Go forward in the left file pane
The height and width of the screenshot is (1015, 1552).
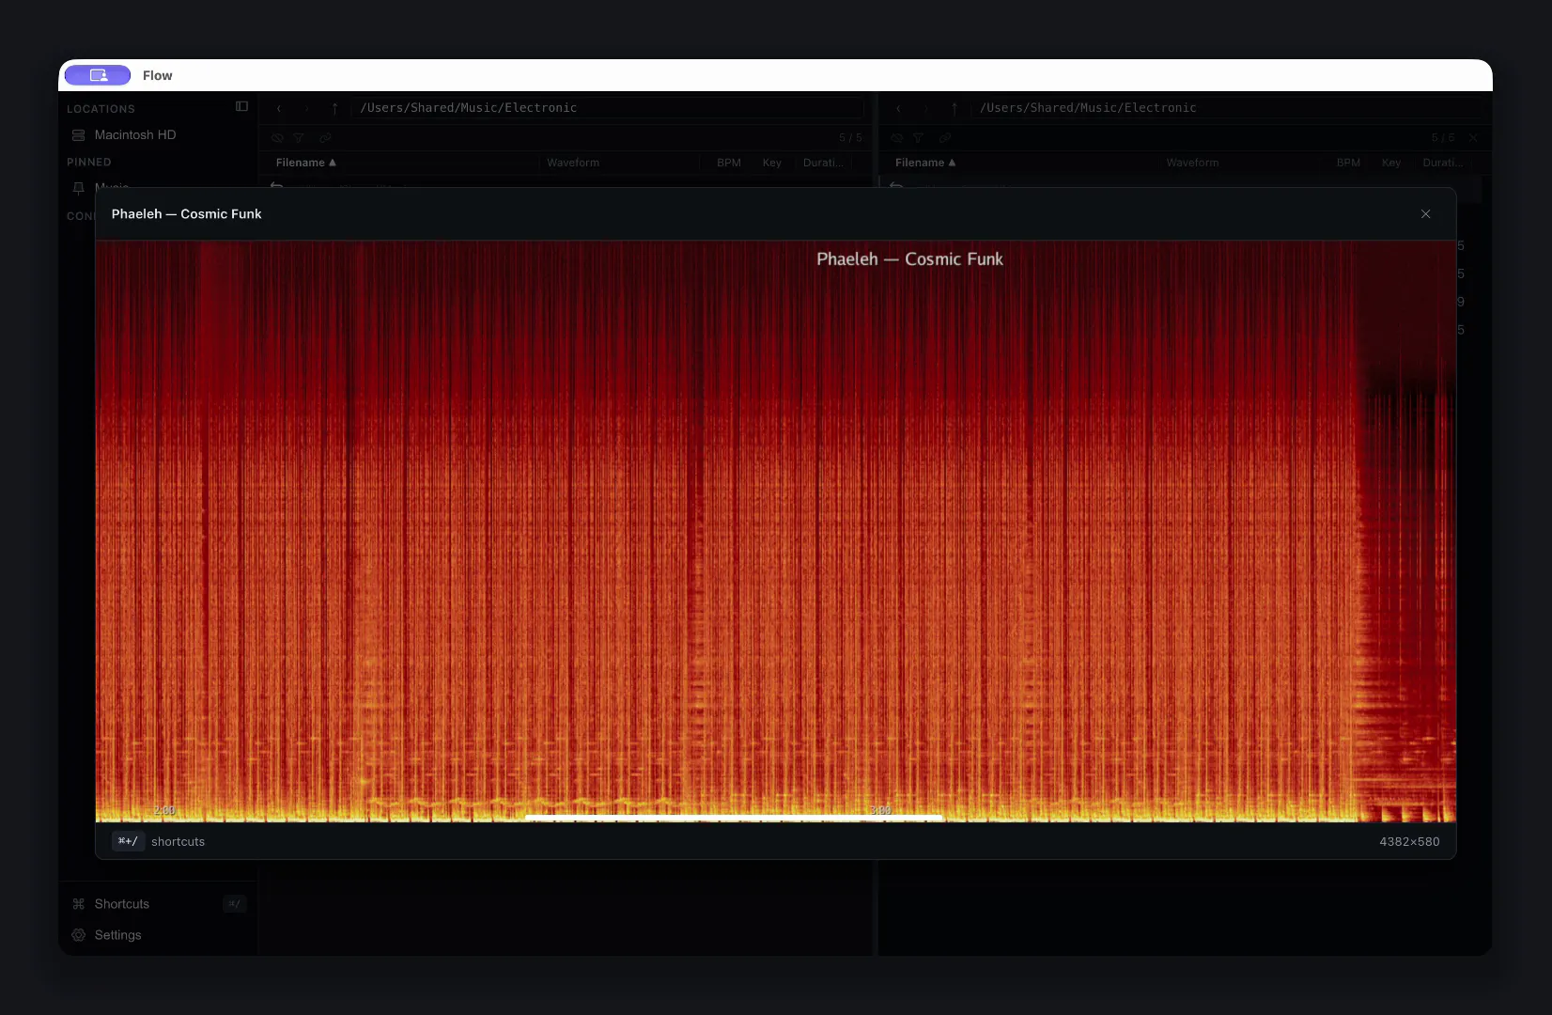pyautogui.click(x=306, y=108)
